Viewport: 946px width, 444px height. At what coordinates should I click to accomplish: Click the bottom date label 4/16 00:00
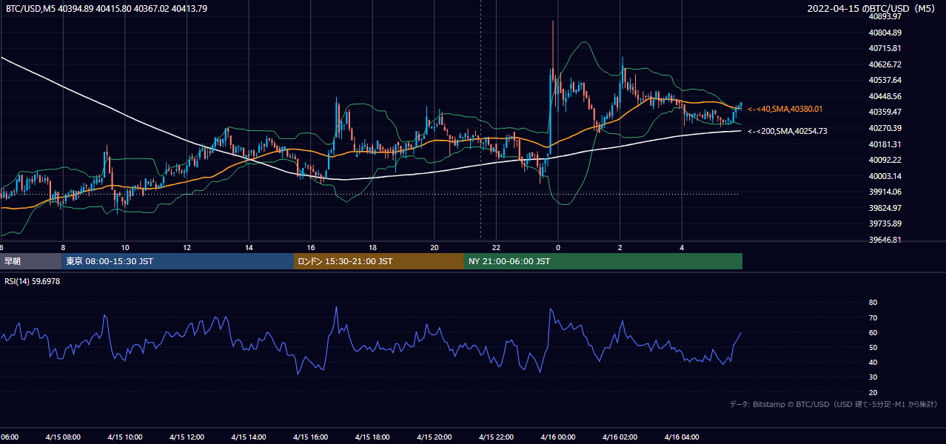(x=558, y=437)
